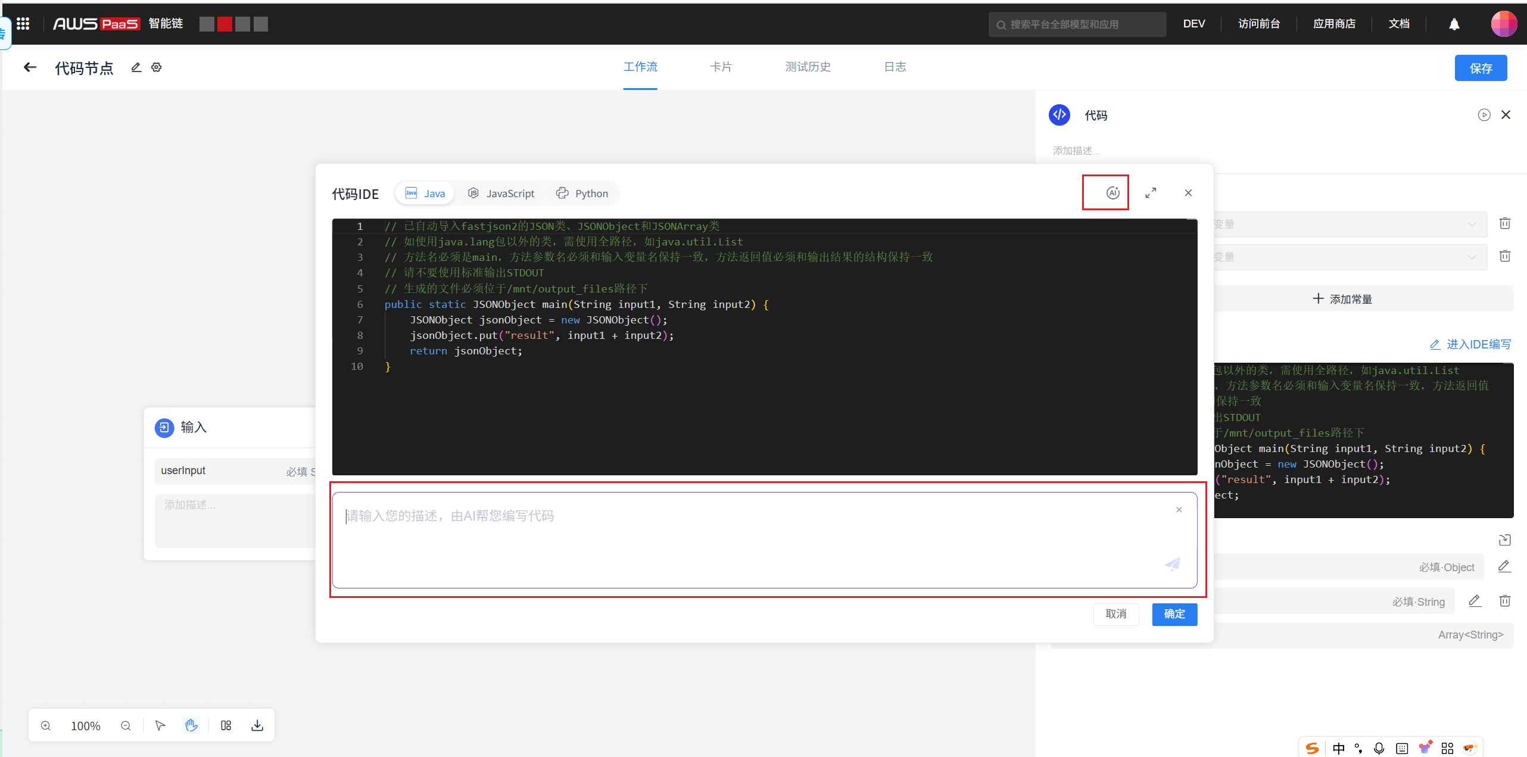Open settings gear next to 代码节点
Image resolution: width=1527 pixels, height=757 pixels.
[x=157, y=67]
